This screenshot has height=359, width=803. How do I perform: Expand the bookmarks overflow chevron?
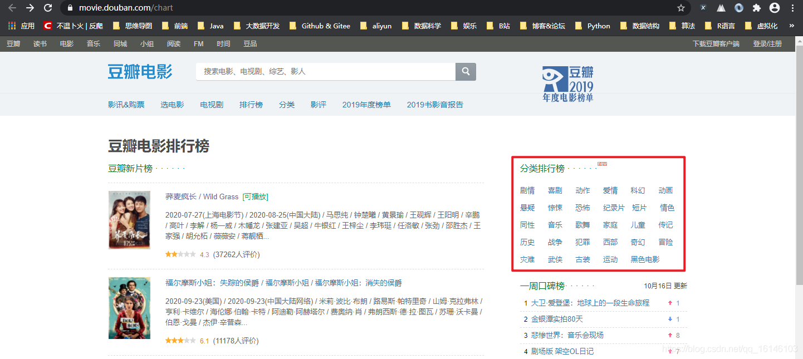(x=791, y=26)
